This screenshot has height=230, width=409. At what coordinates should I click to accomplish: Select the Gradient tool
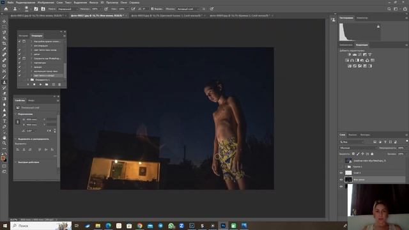coord(4,99)
